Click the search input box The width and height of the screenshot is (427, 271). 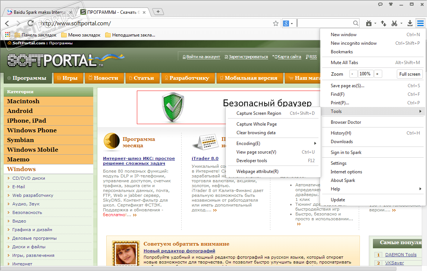pos(324,23)
